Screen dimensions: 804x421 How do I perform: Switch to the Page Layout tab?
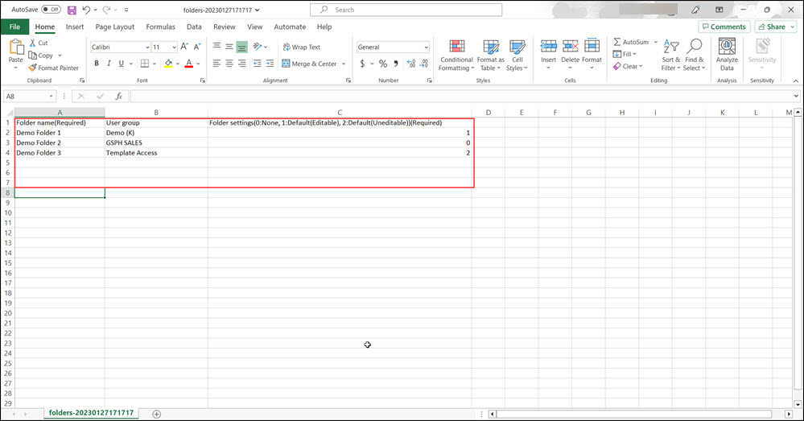115,27
